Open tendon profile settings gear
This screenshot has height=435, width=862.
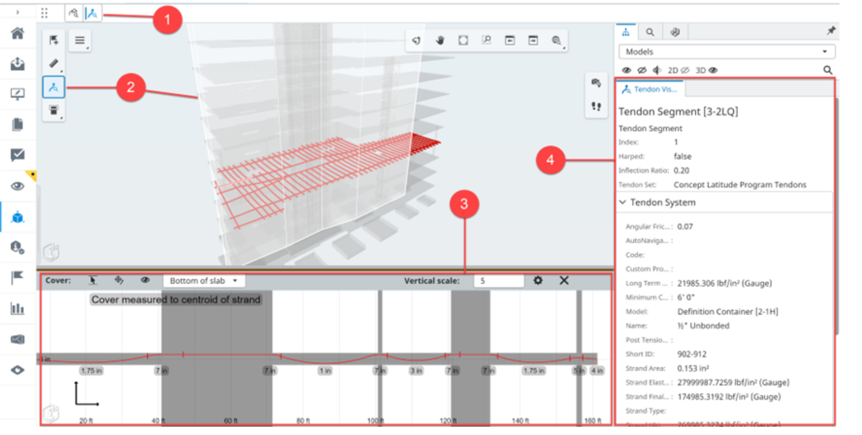pyautogui.click(x=538, y=281)
